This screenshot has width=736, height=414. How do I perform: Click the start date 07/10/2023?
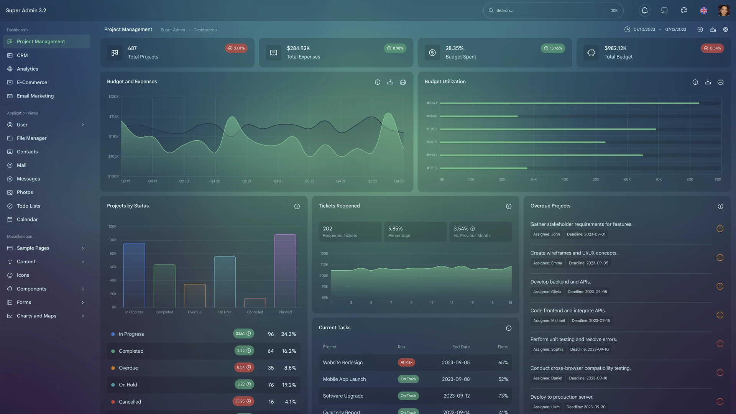[x=644, y=30]
